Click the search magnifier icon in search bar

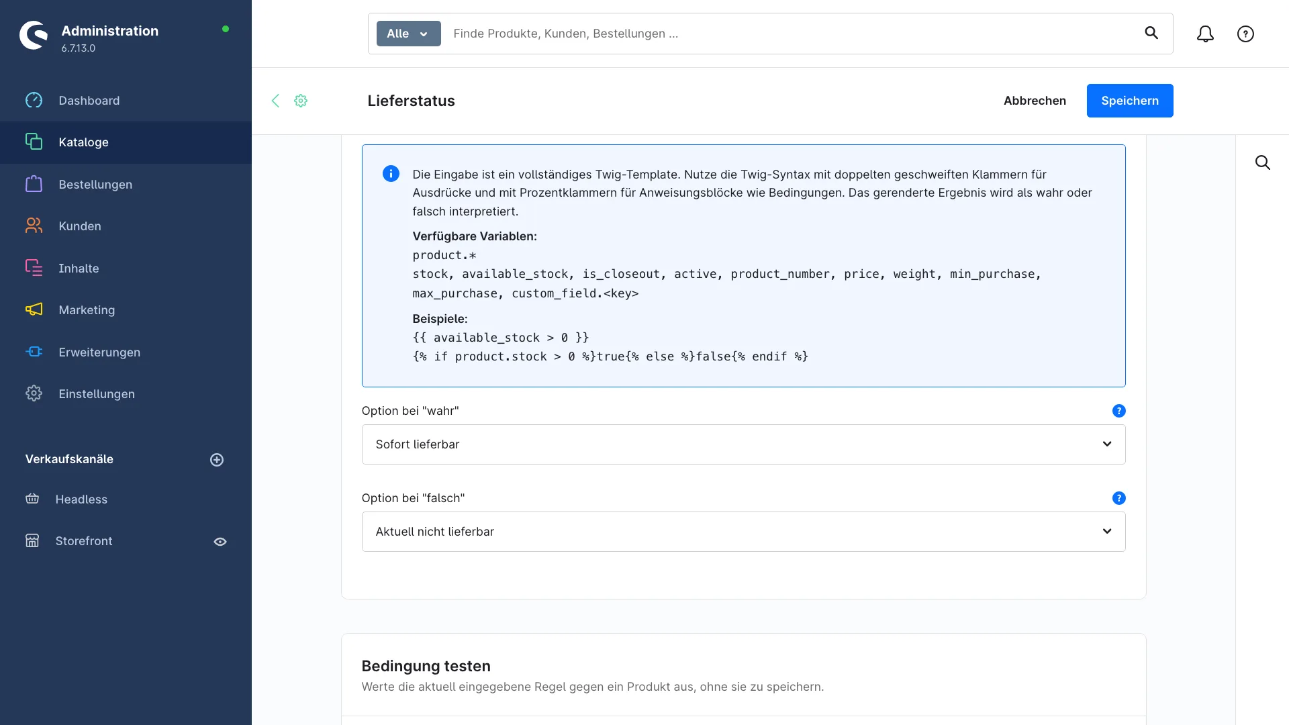coord(1151,33)
